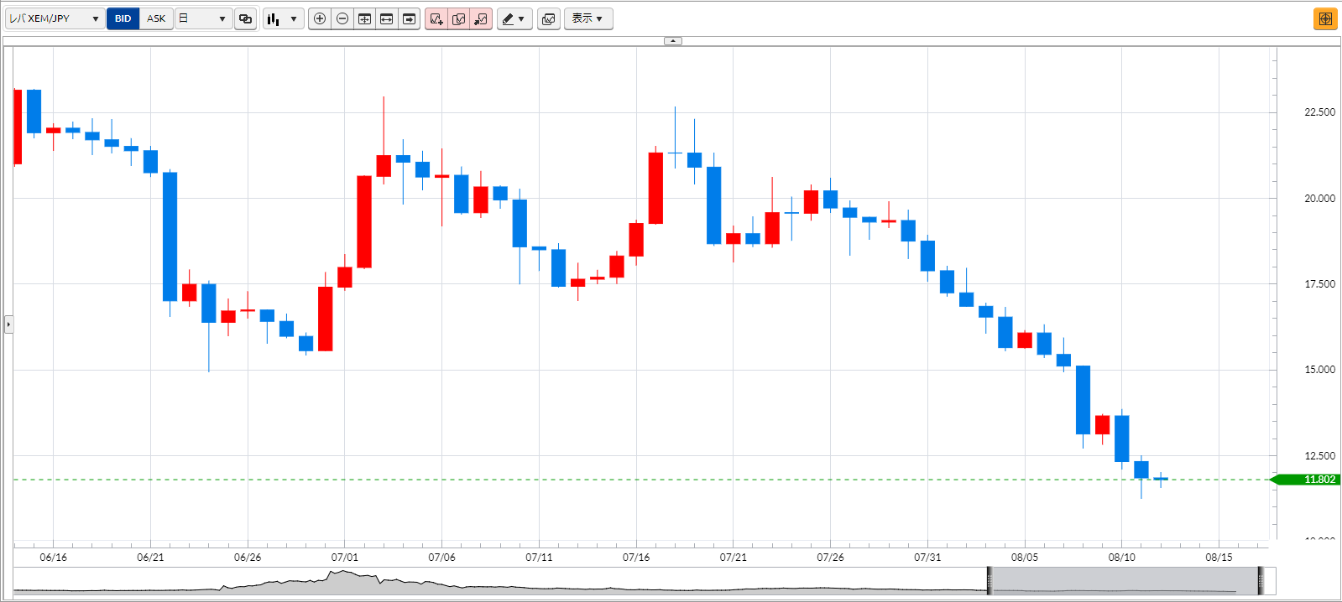
Task: Click the gray selected range in overview bar
Action: (x=1125, y=581)
